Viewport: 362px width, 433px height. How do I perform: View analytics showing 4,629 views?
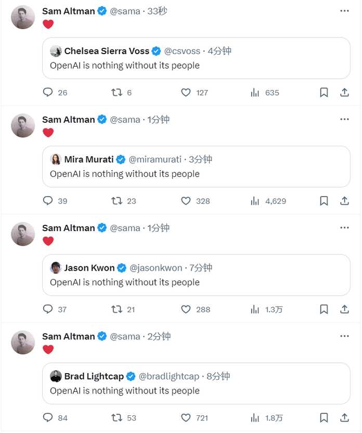coord(268,201)
